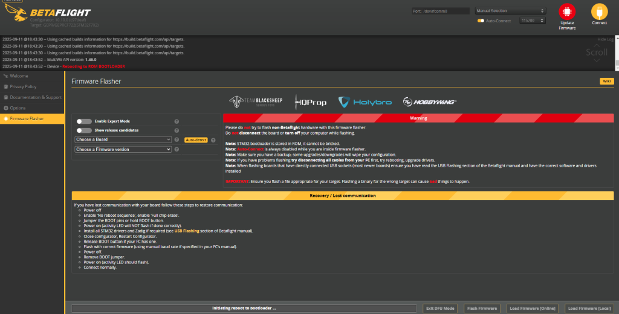Click 'Configurator: 10.10.0' version text

[x=58, y=20]
